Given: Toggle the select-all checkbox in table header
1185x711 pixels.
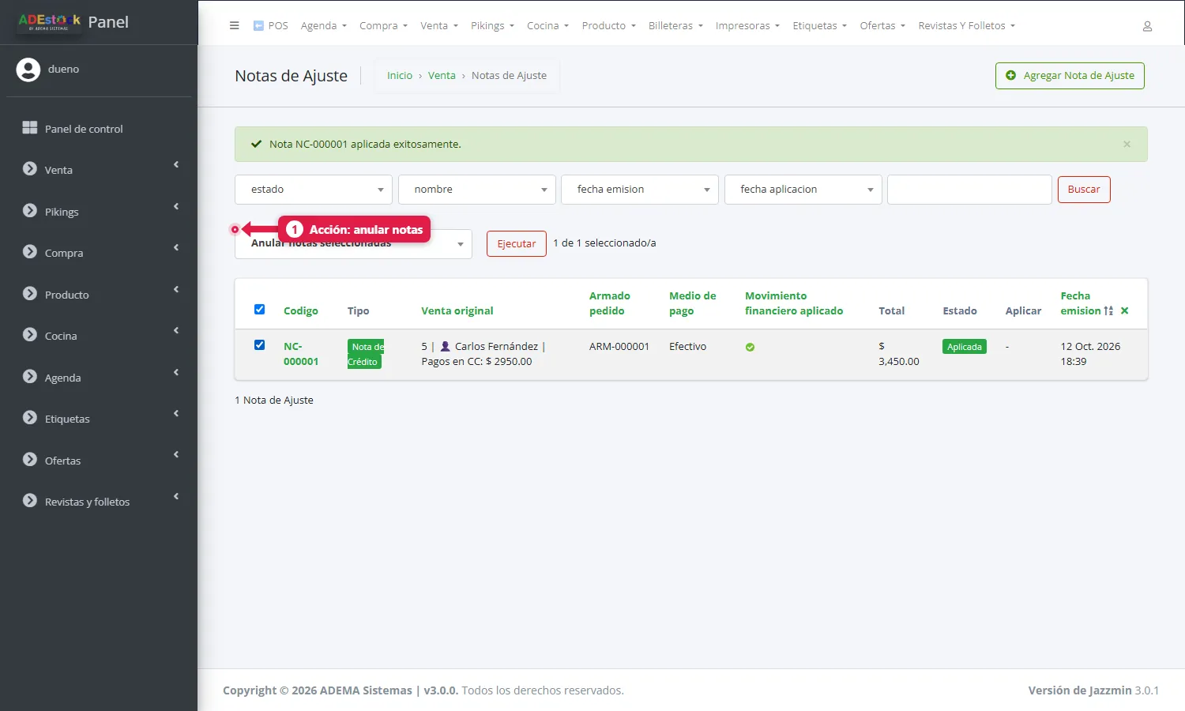Looking at the screenshot, I should tap(259, 309).
